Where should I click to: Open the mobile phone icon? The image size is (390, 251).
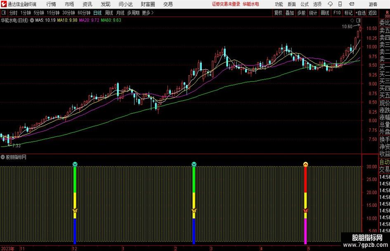[x=340, y=4]
